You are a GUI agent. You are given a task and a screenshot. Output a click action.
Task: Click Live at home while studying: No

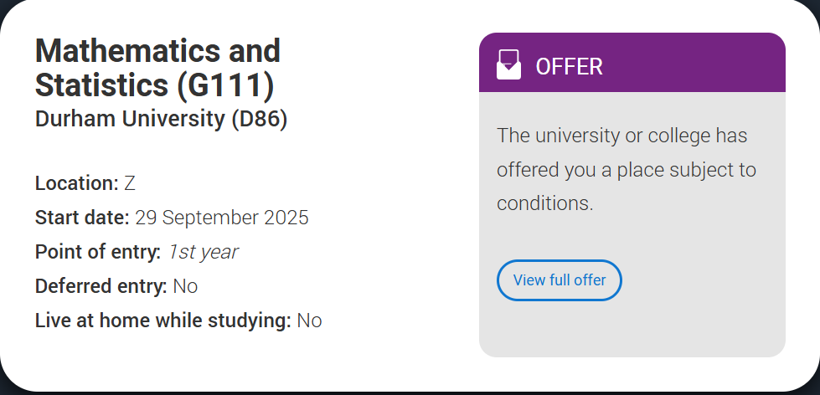coord(178,321)
